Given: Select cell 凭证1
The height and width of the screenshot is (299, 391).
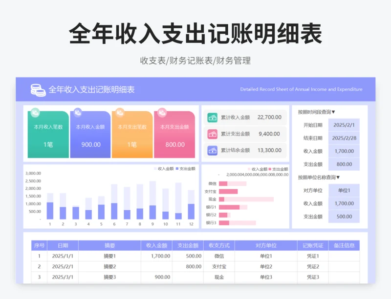Looking at the screenshot, I should pos(313,256).
